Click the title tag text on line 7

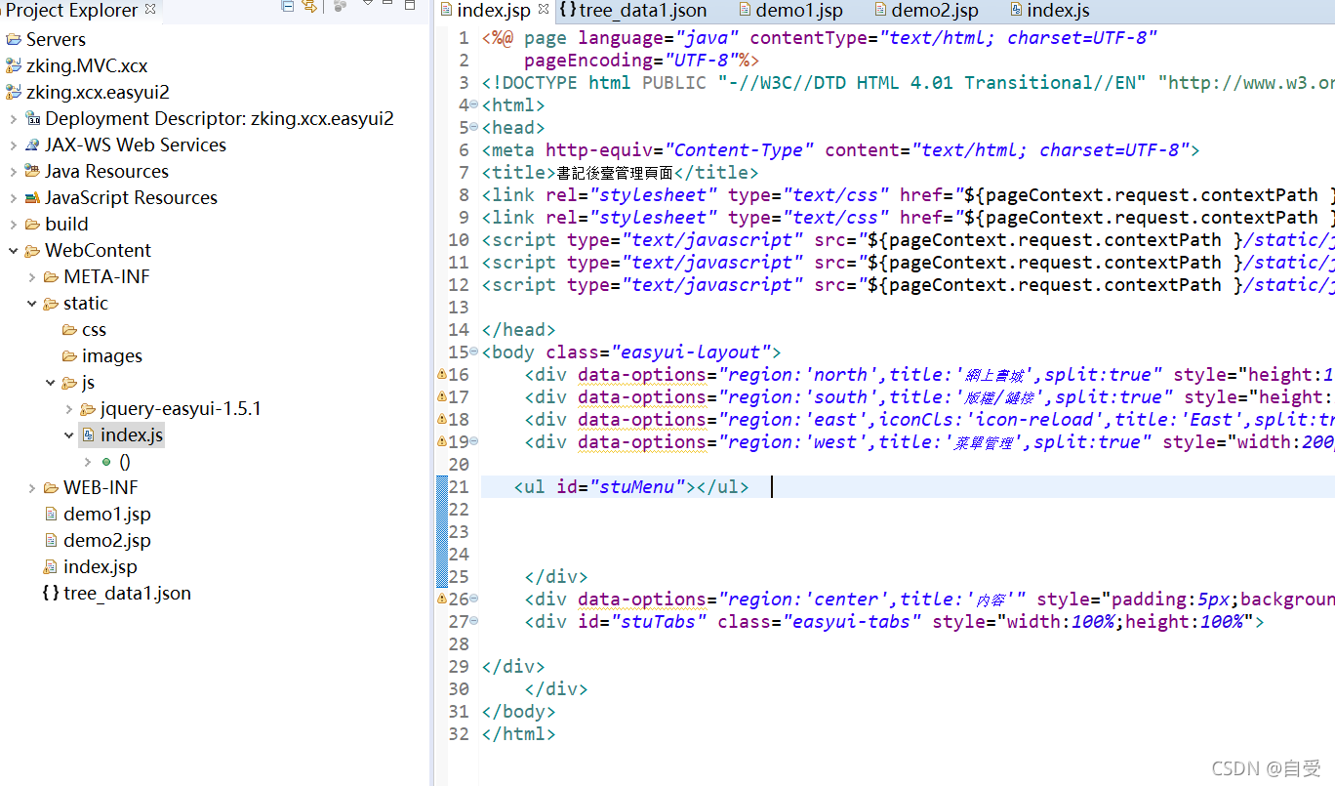[x=620, y=173]
